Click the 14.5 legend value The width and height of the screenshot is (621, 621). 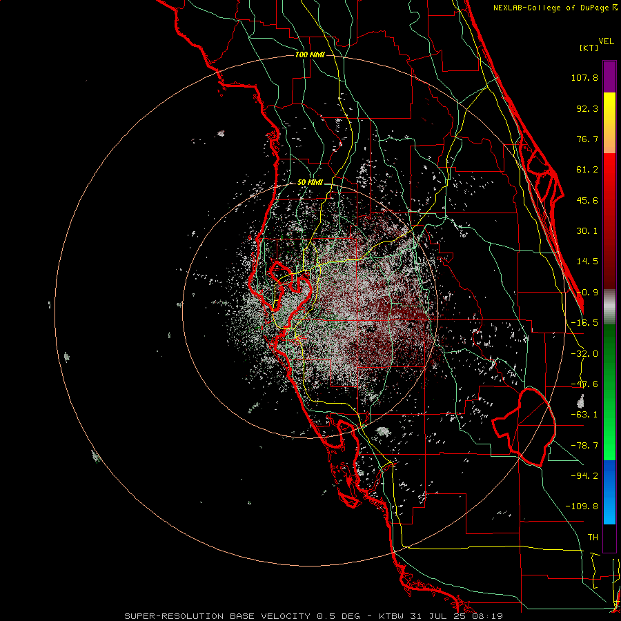tap(587, 262)
